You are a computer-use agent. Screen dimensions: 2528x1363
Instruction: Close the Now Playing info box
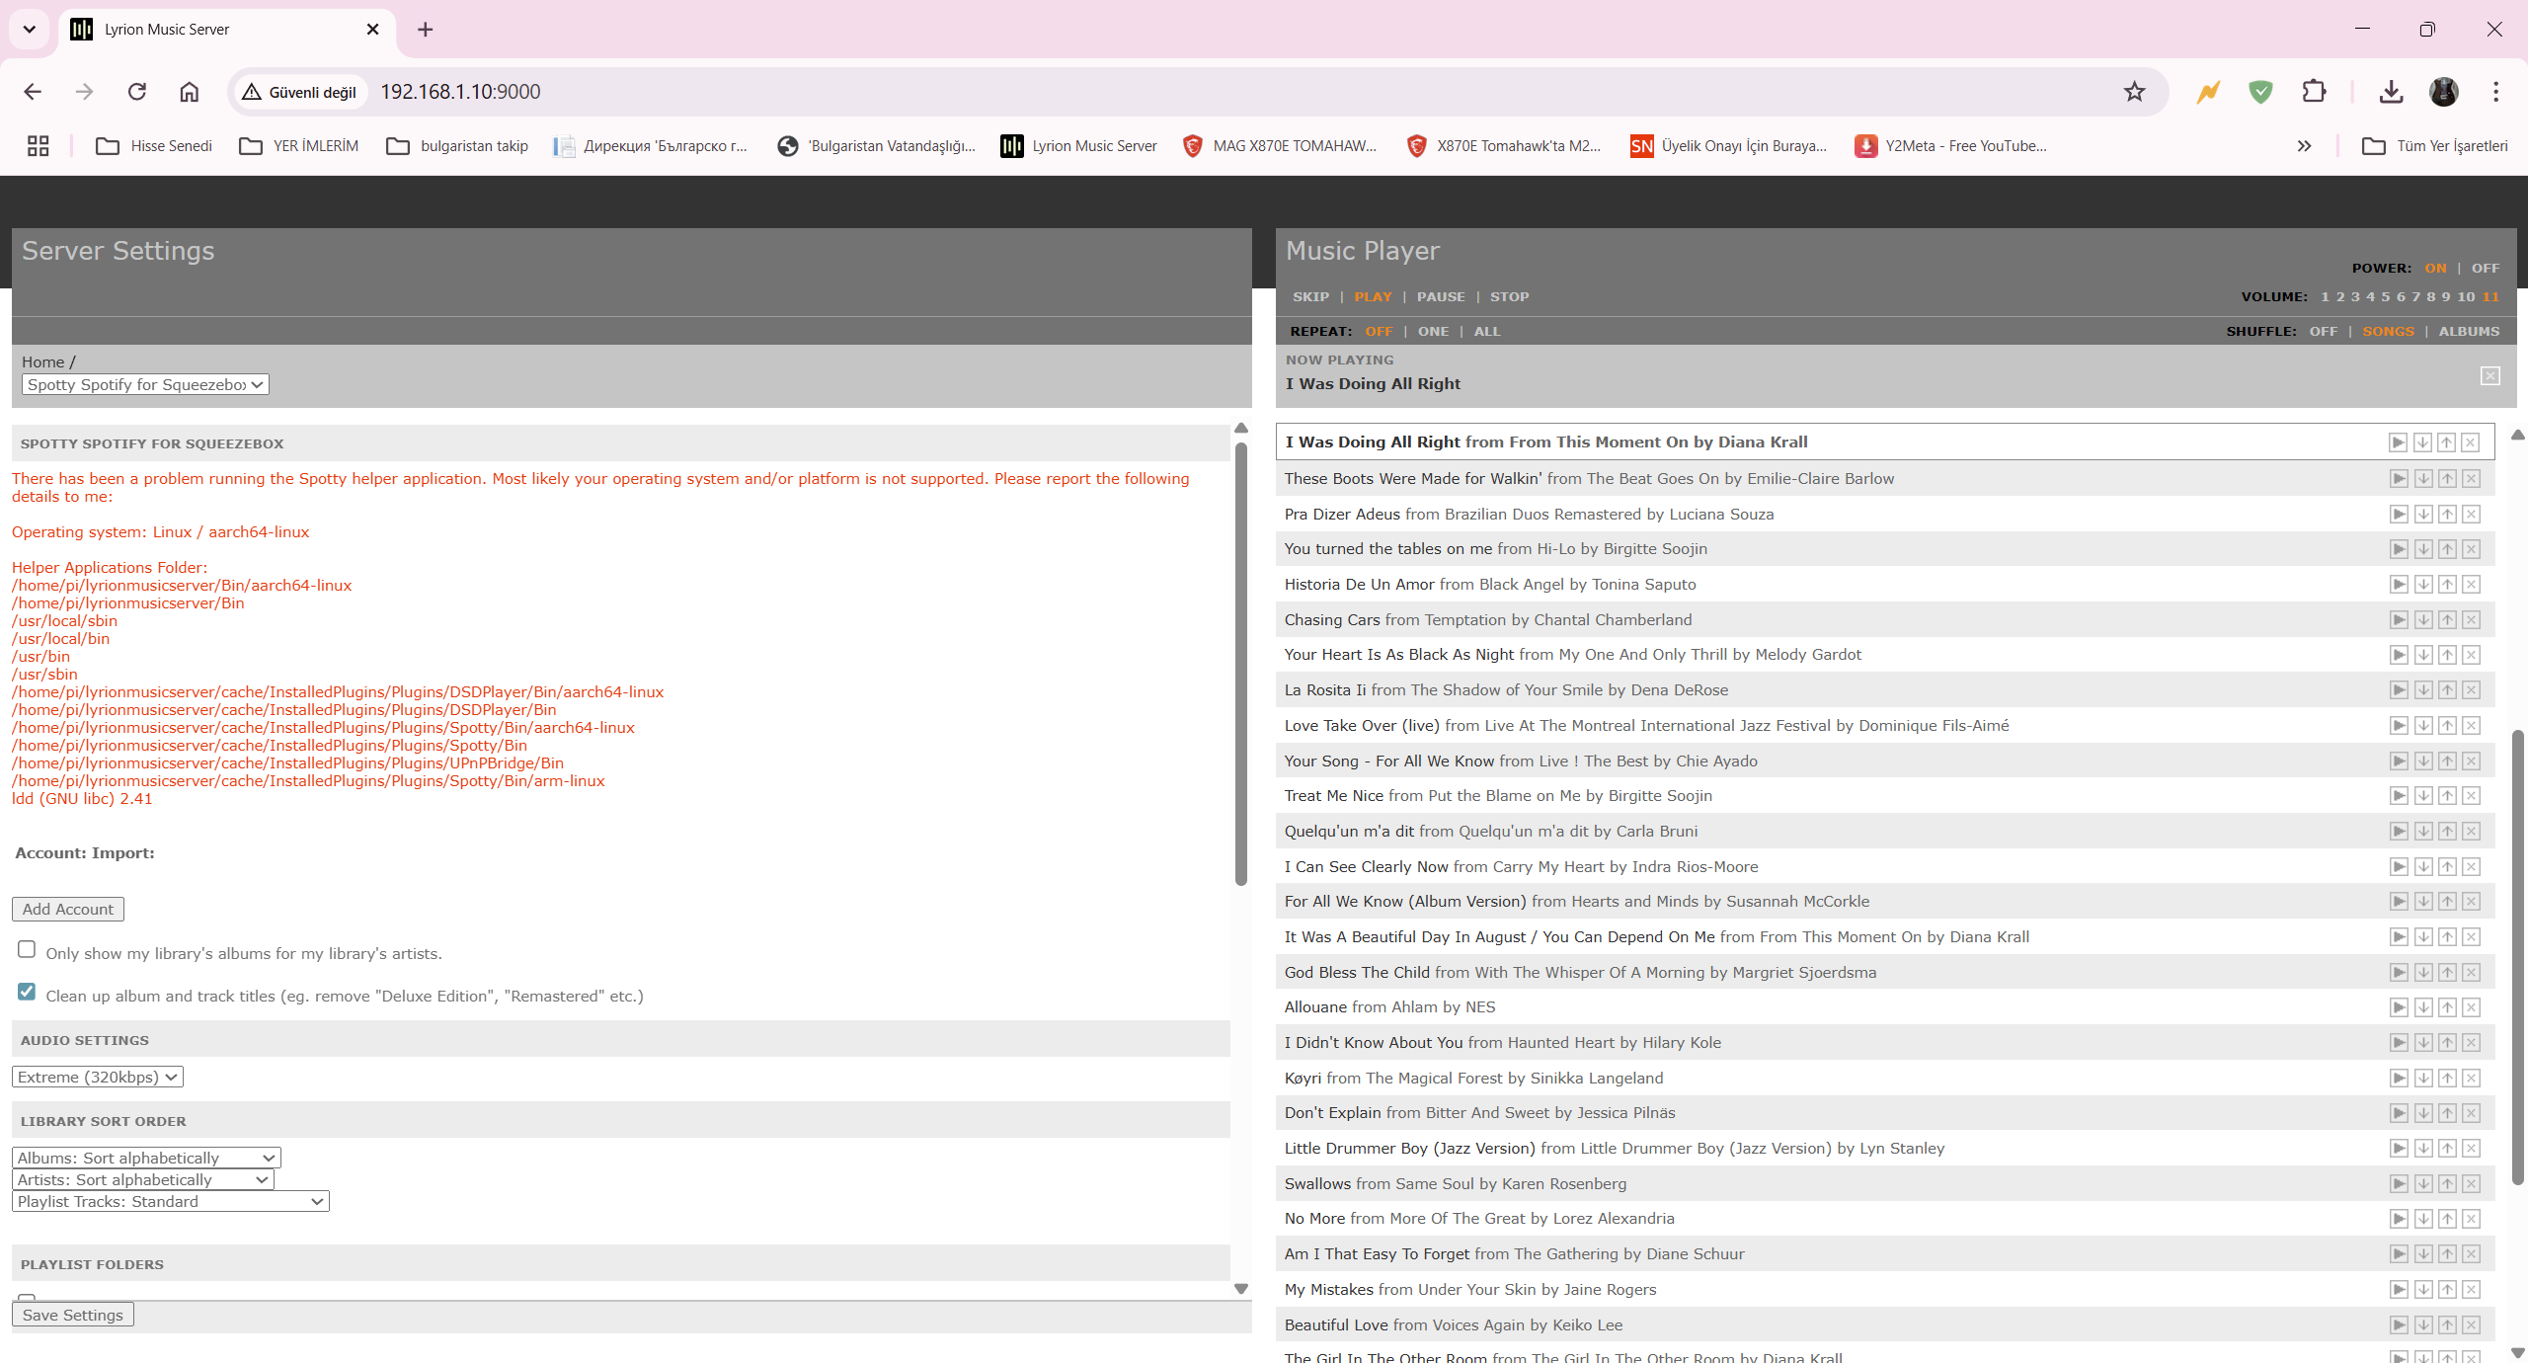2489,376
